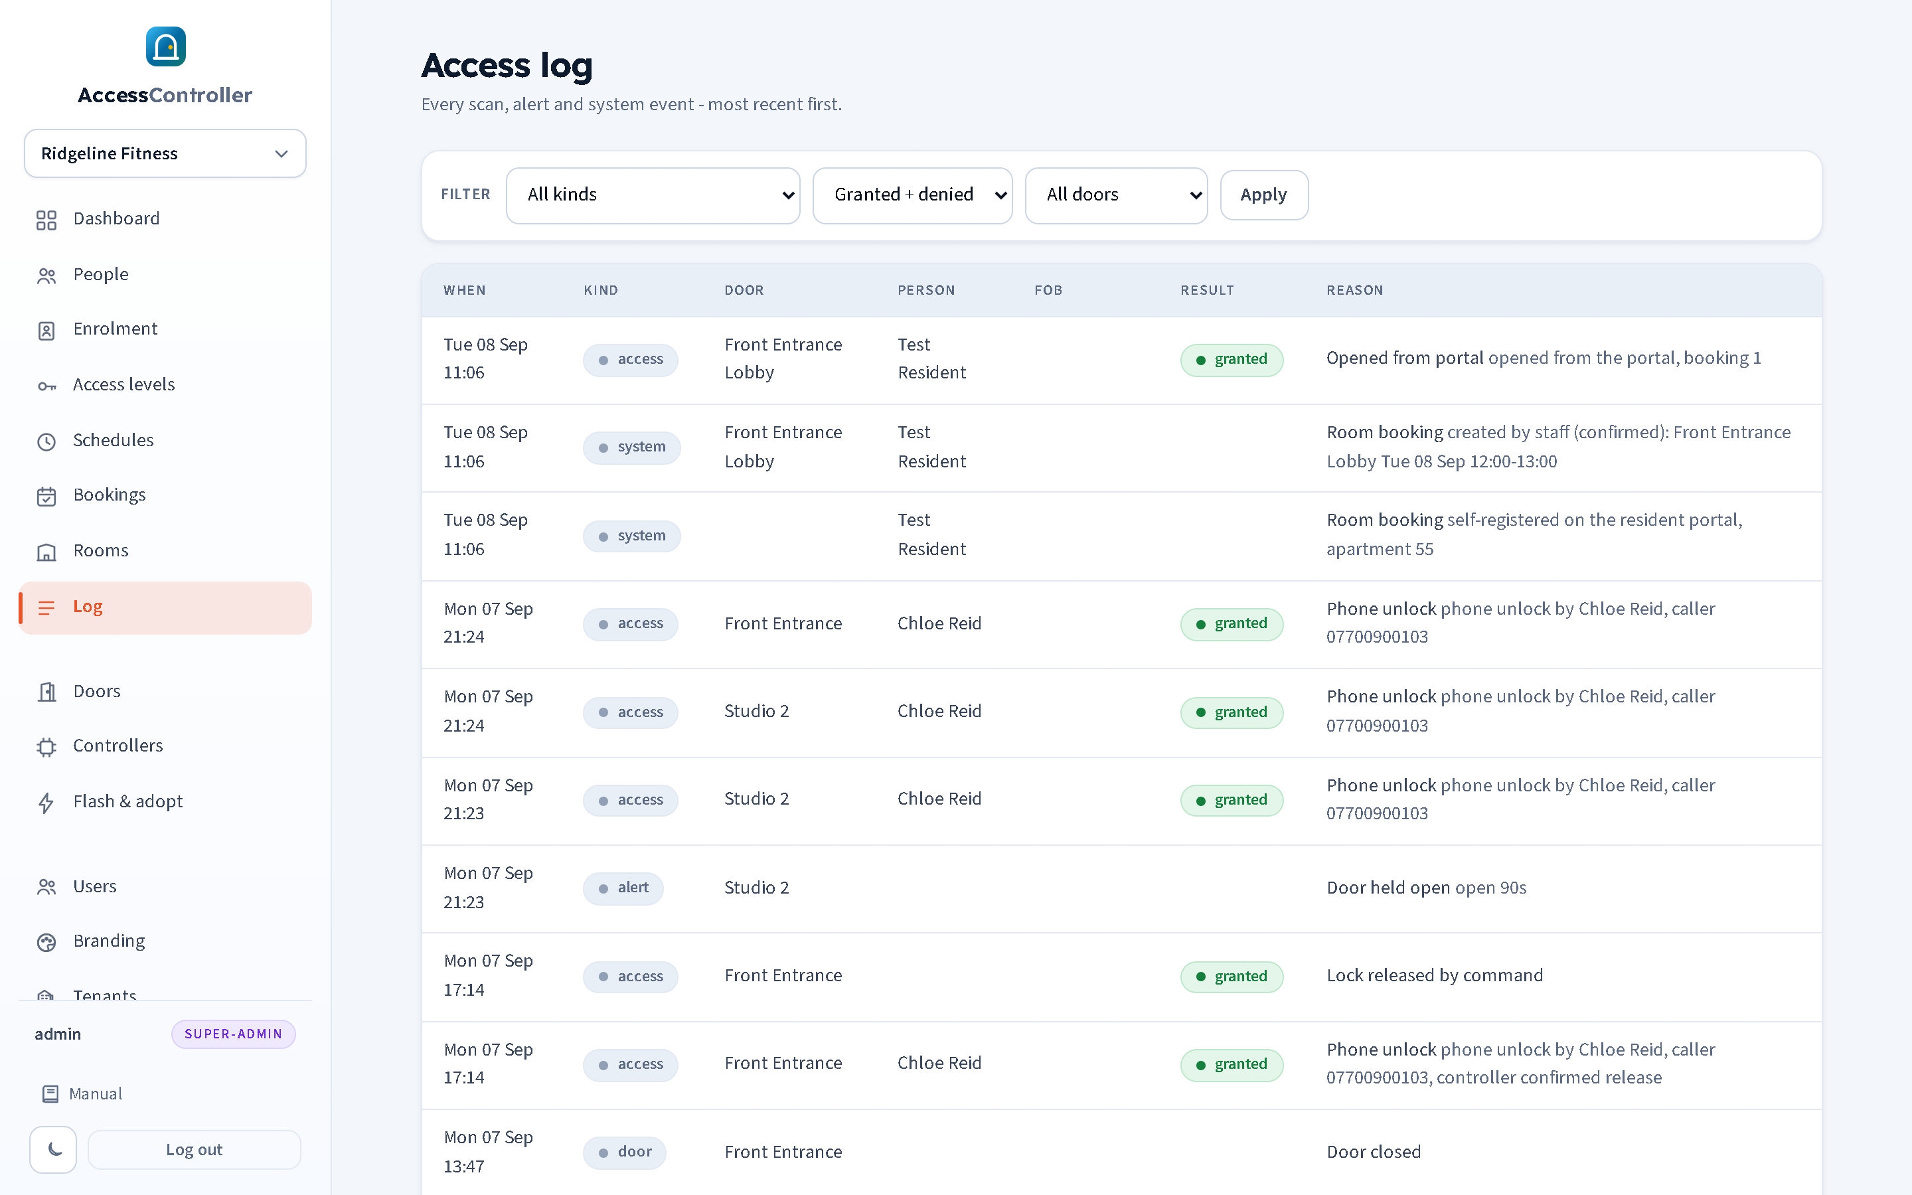This screenshot has height=1195, width=1912.
Task: Open Flash & adopt page
Action: tap(165, 801)
